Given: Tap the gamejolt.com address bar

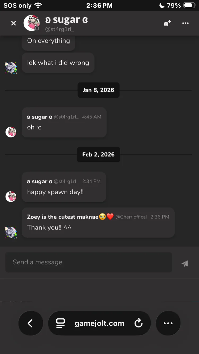Looking at the screenshot, I should 99,323.
